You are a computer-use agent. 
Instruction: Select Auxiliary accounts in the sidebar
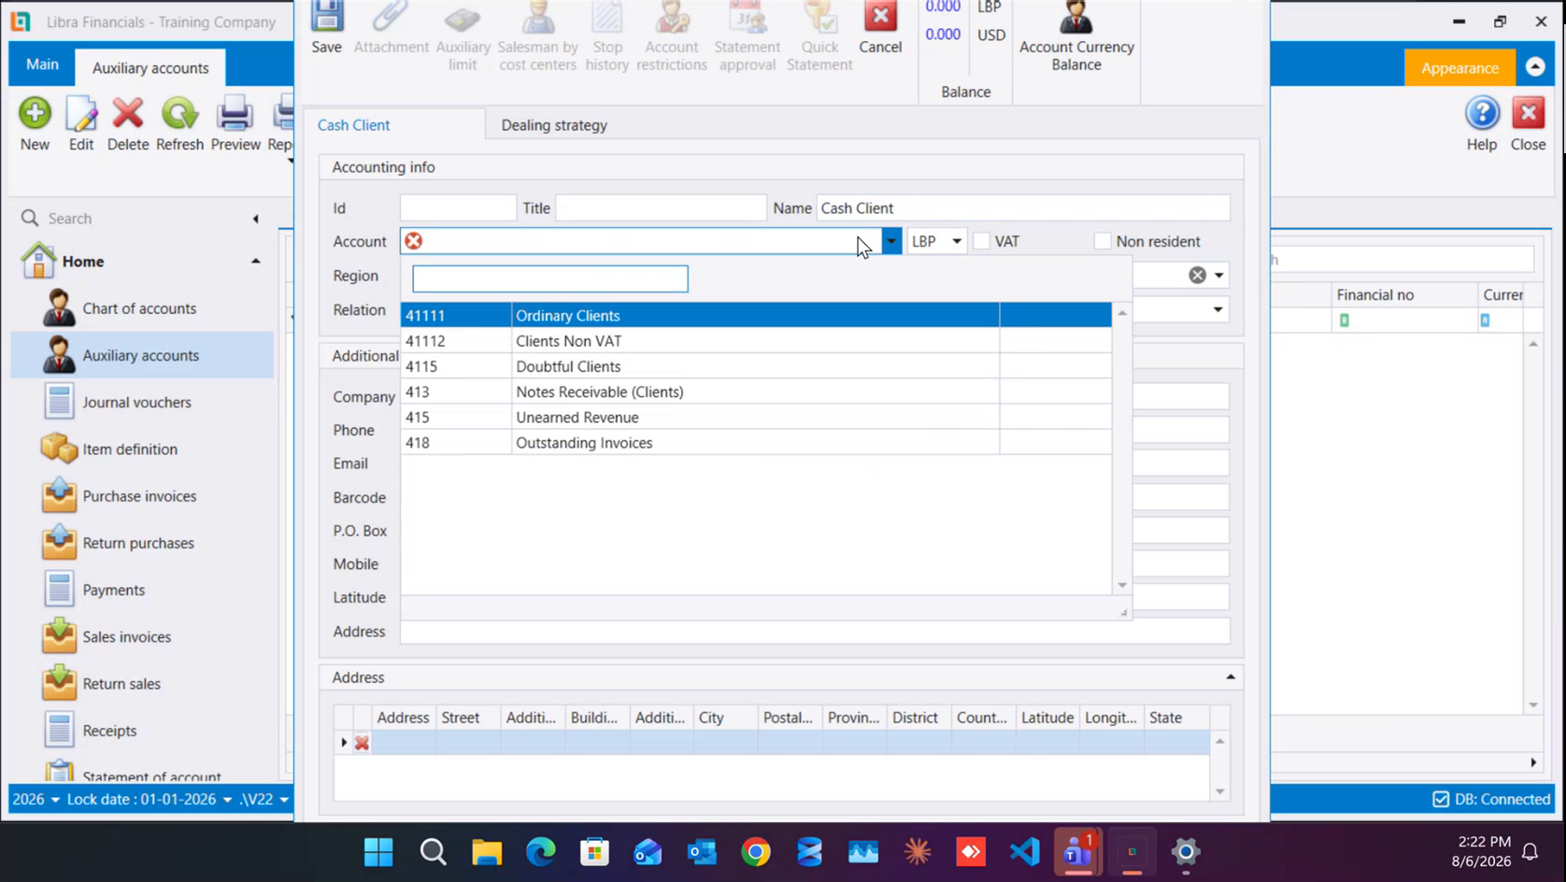(x=142, y=355)
